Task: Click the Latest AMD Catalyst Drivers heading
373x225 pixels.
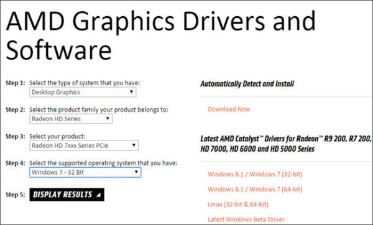Action: click(286, 144)
